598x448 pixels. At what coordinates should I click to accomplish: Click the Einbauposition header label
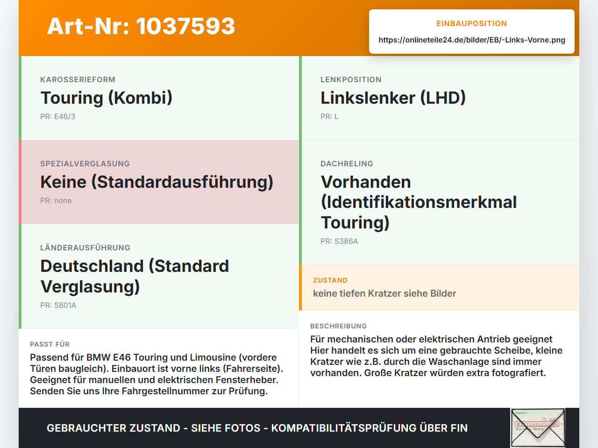(472, 23)
